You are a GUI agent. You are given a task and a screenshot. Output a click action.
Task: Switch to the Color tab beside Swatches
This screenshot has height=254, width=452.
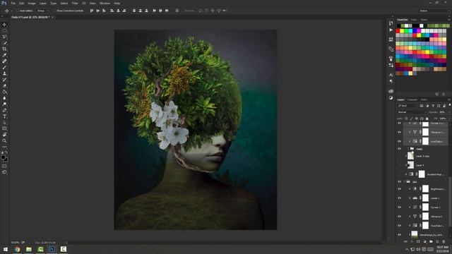tap(414, 20)
